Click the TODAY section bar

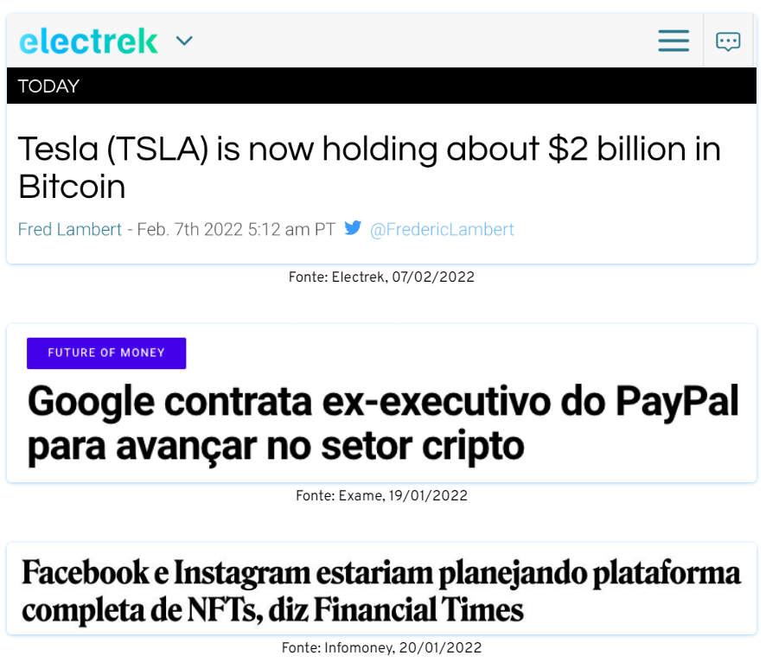click(x=381, y=86)
